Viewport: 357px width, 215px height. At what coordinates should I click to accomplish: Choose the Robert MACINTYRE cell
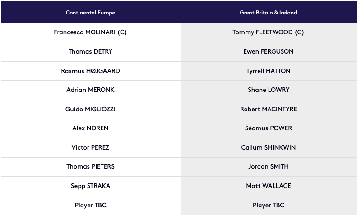tap(269, 109)
